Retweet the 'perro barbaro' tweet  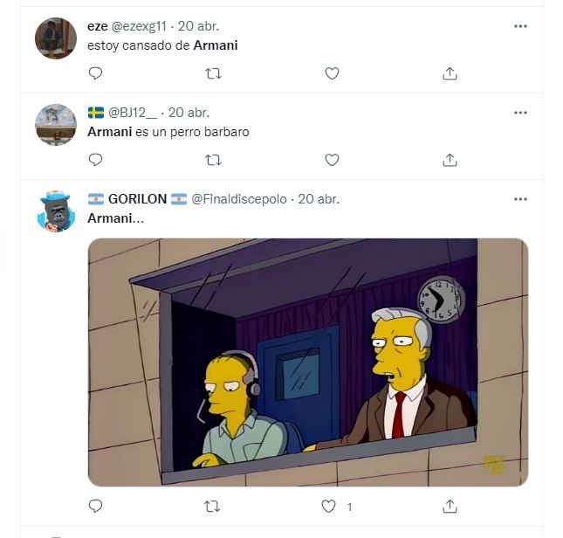[x=213, y=160]
